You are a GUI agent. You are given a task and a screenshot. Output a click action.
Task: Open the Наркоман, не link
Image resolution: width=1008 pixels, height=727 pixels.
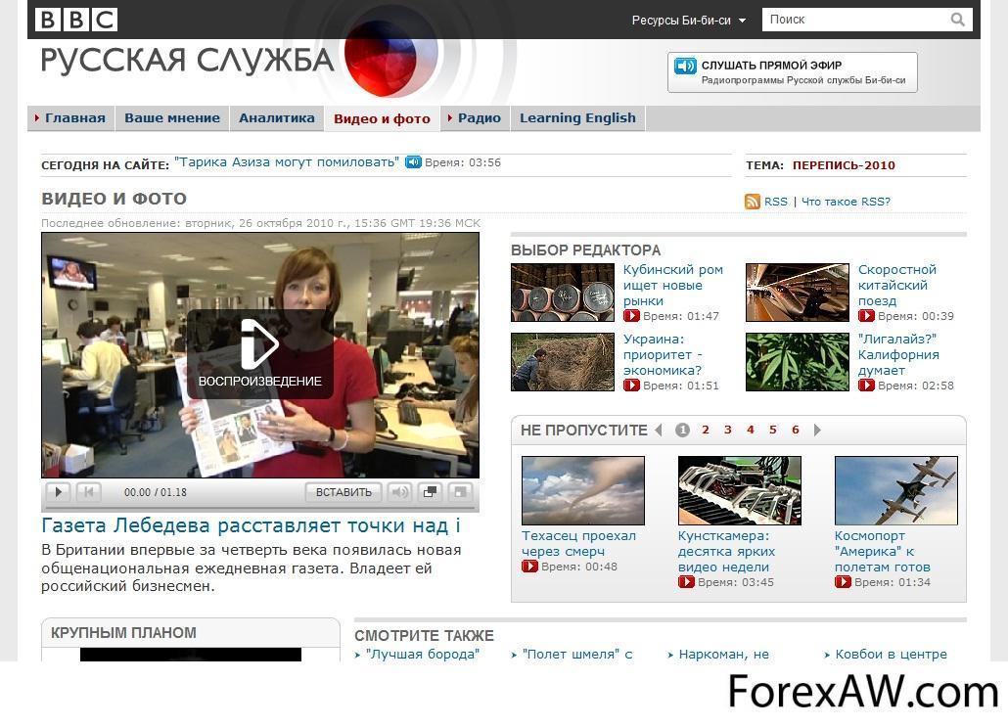coord(724,654)
